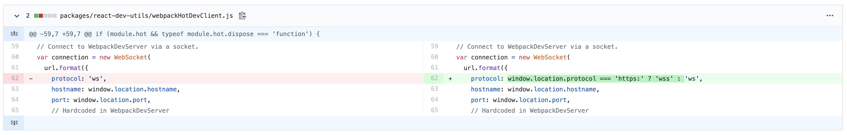
Task: Click left line number 61
Action: click(x=15, y=68)
